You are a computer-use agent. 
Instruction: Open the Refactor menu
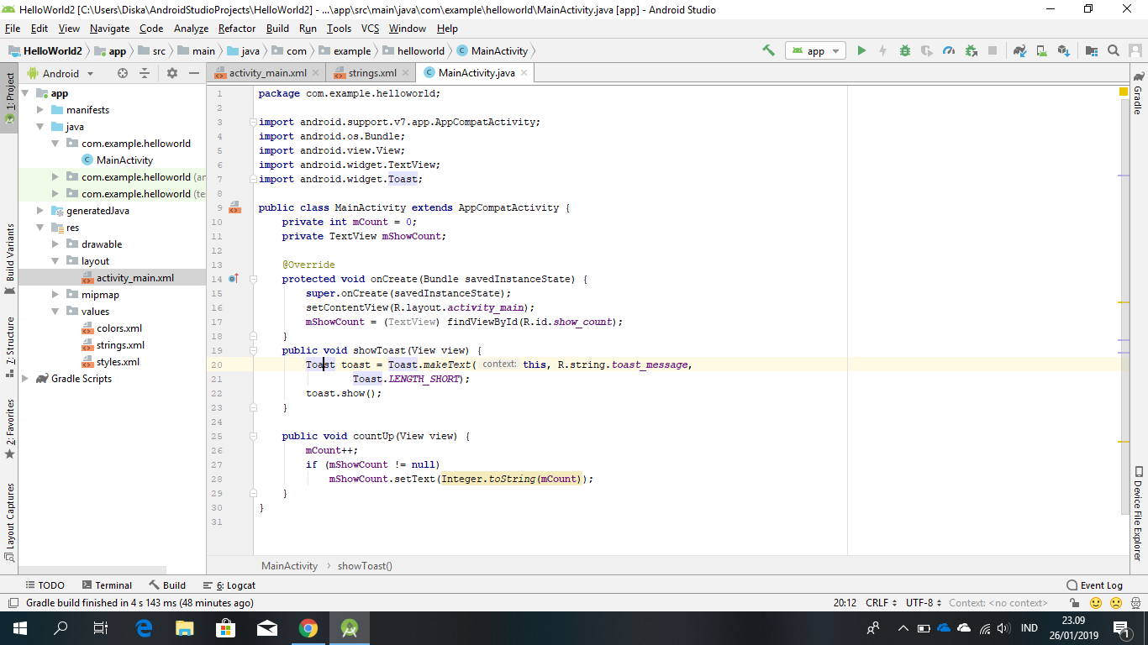point(236,28)
